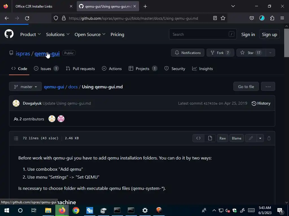The width and height of the screenshot is (289, 216).
Task: Open the master branch selector
Action: click(x=25, y=87)
